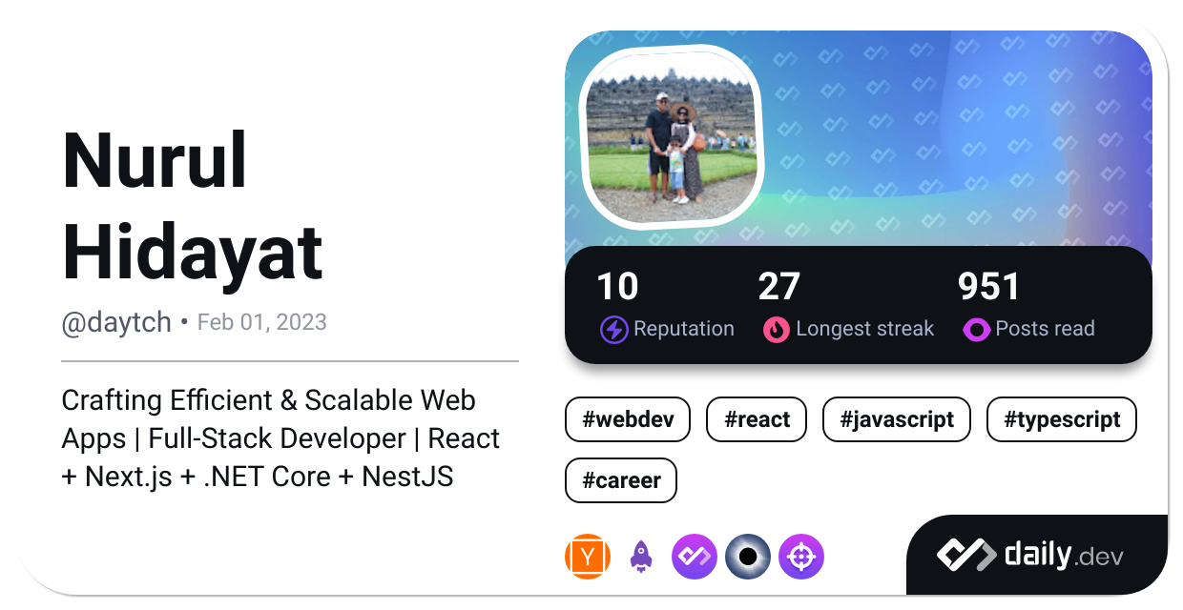The image size is (1183, 610).
Task: Click the orange Hacker News Y source icon
Action: point(587,558)
